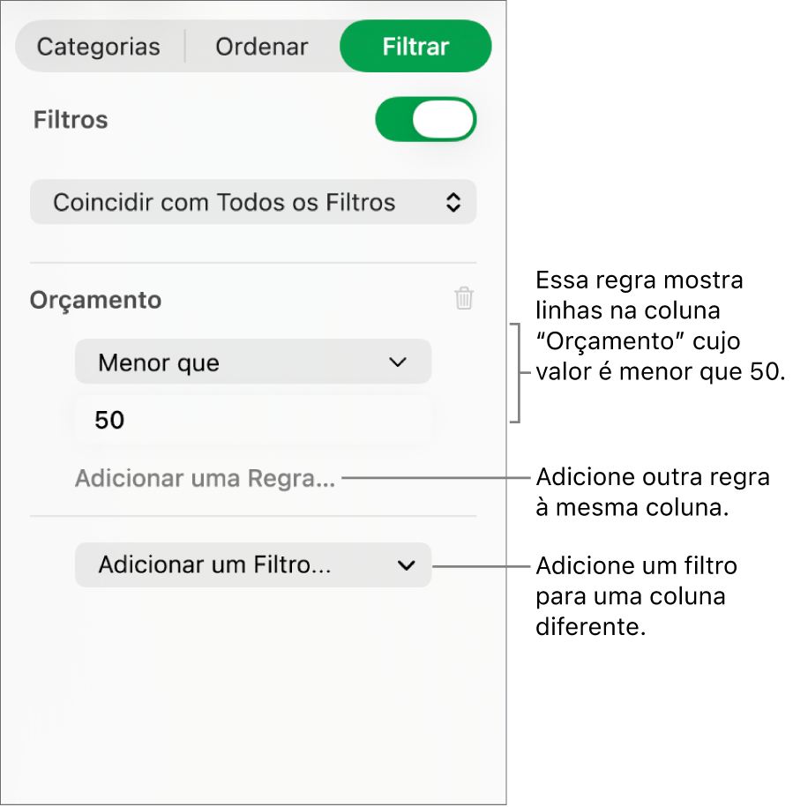Click the value field containing 50

point(253,420)
